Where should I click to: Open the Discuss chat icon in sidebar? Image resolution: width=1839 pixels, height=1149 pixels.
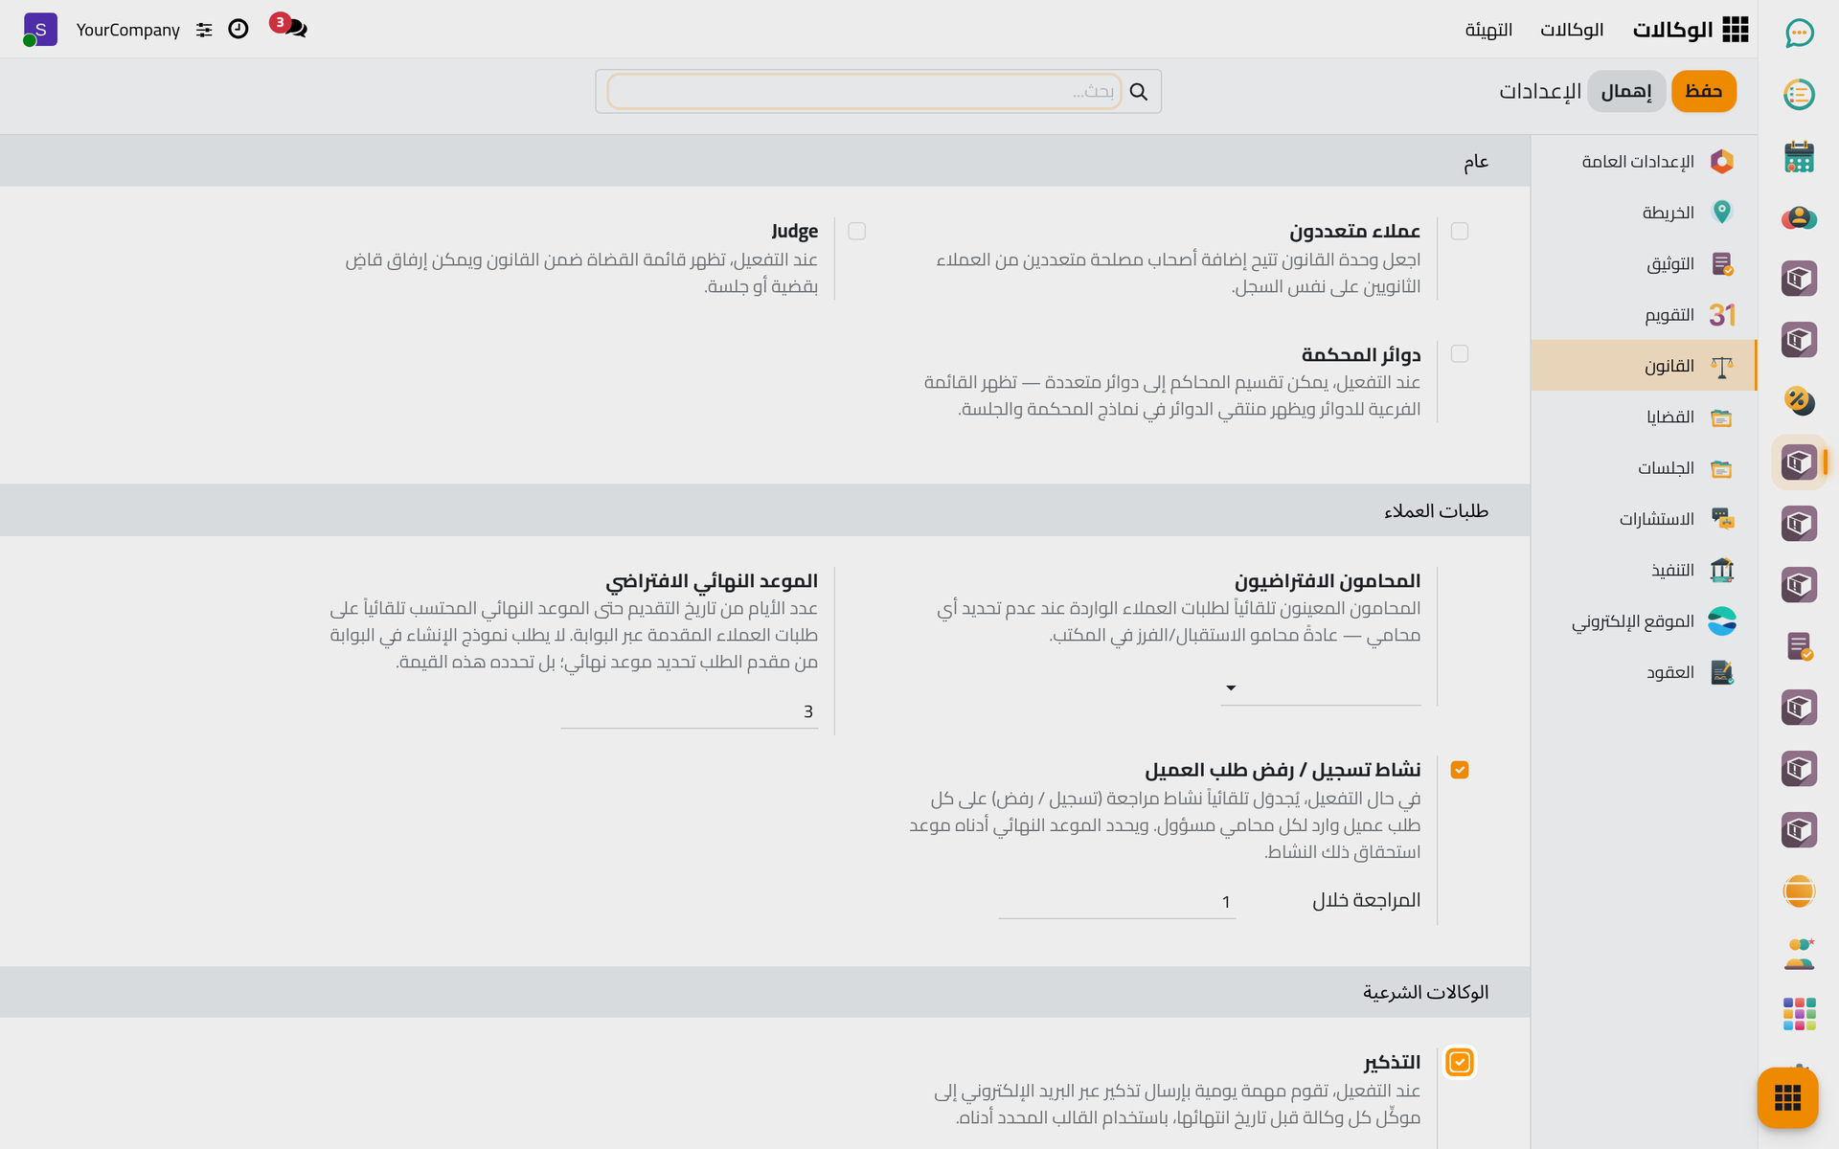pos(1799,34)
